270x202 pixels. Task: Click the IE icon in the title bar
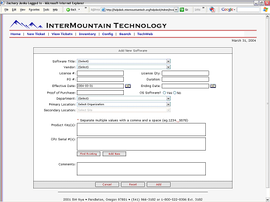(2, 3)
